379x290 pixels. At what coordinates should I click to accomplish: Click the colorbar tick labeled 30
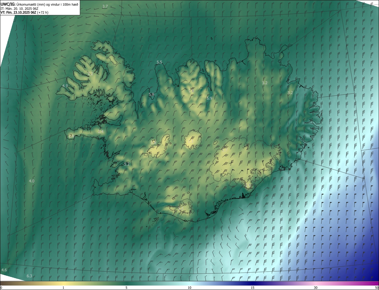316,288
